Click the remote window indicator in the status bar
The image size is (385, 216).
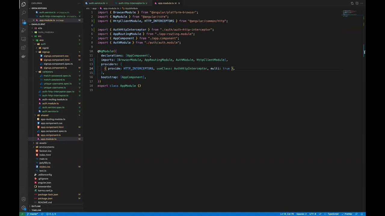pyautogui.click(x=22, y=214)
